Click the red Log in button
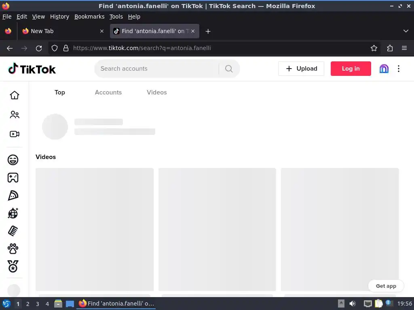414x310 pixels. 351,69
